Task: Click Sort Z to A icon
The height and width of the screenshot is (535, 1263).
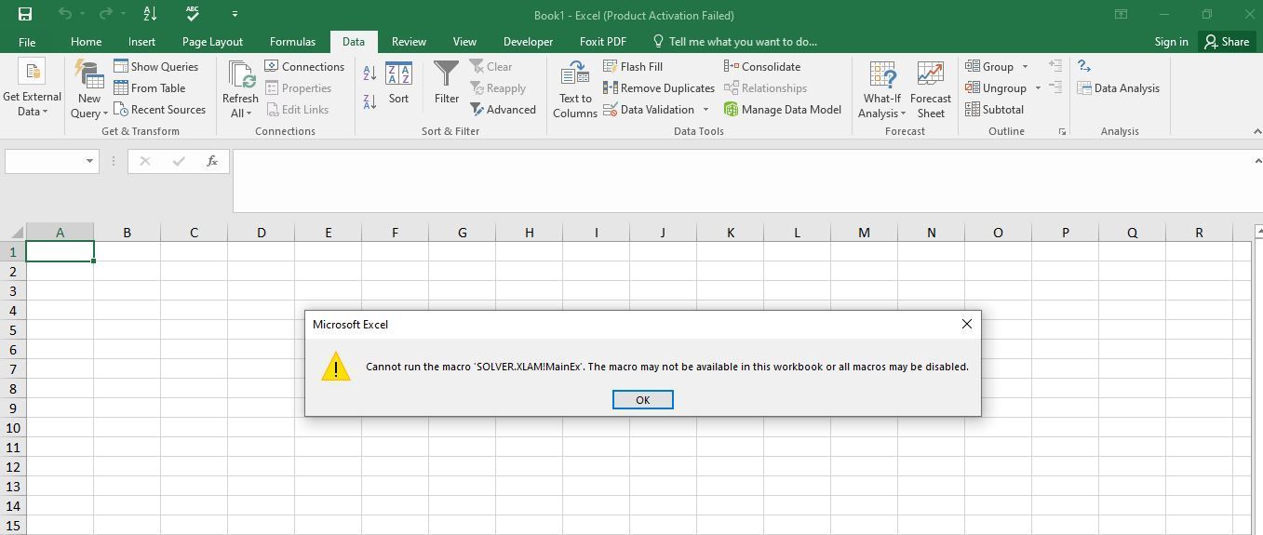Action: click(x=369, y=101)
